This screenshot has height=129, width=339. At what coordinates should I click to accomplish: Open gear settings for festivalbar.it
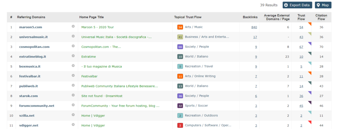click(73, 75)
